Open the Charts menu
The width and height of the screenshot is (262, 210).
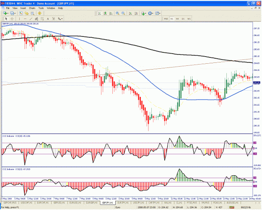32,8
